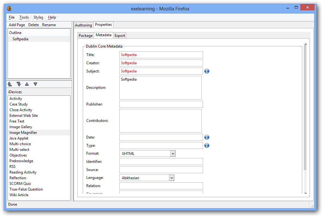The width and height of the screenshot is (323, 217).
Task: Add the Free Text iDevice
Action: pyautogui.click(x=39, y=121)
